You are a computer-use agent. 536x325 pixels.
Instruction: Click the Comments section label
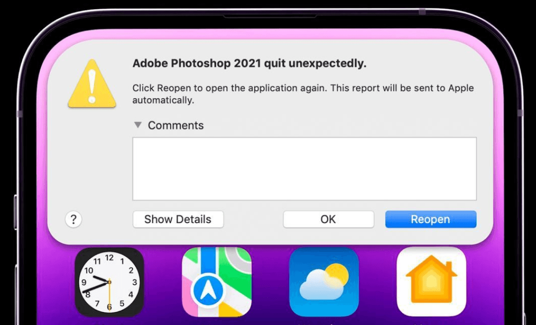click(x=176, y=125)
